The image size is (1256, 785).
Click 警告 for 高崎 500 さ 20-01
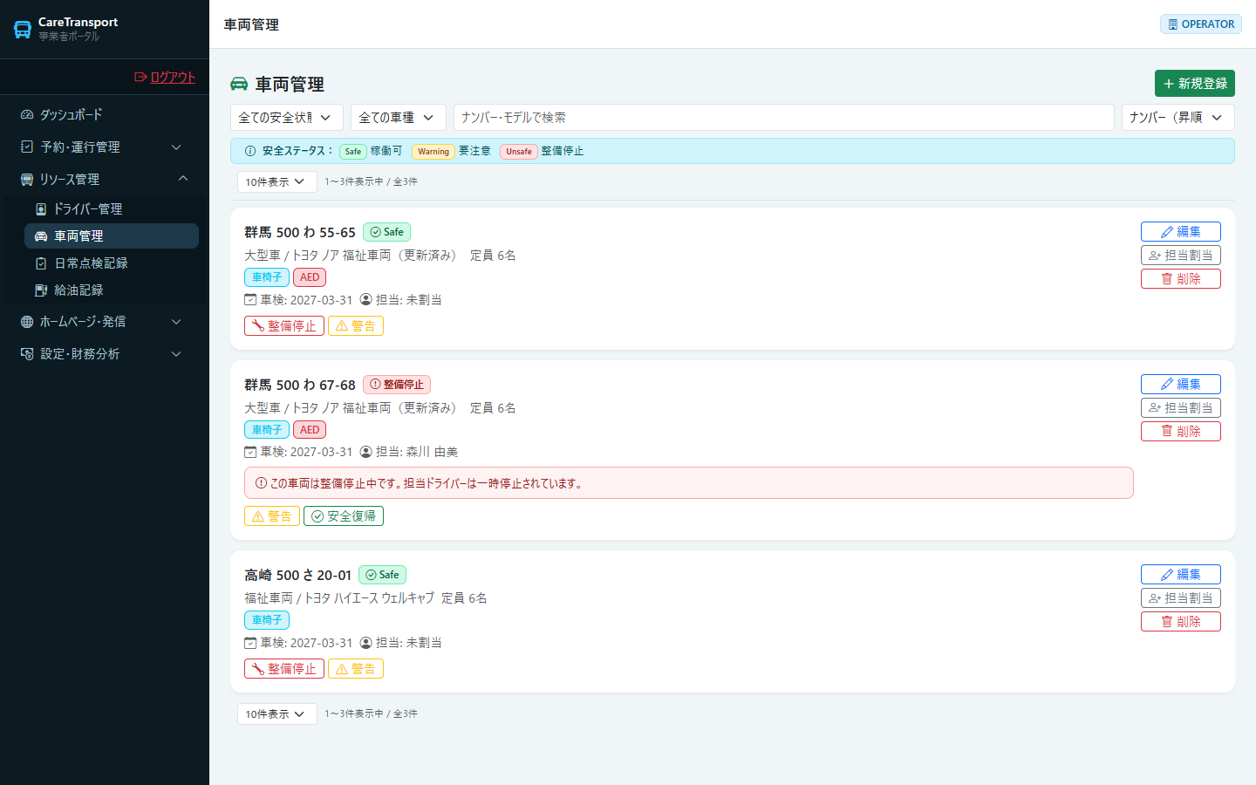(356, 668)
